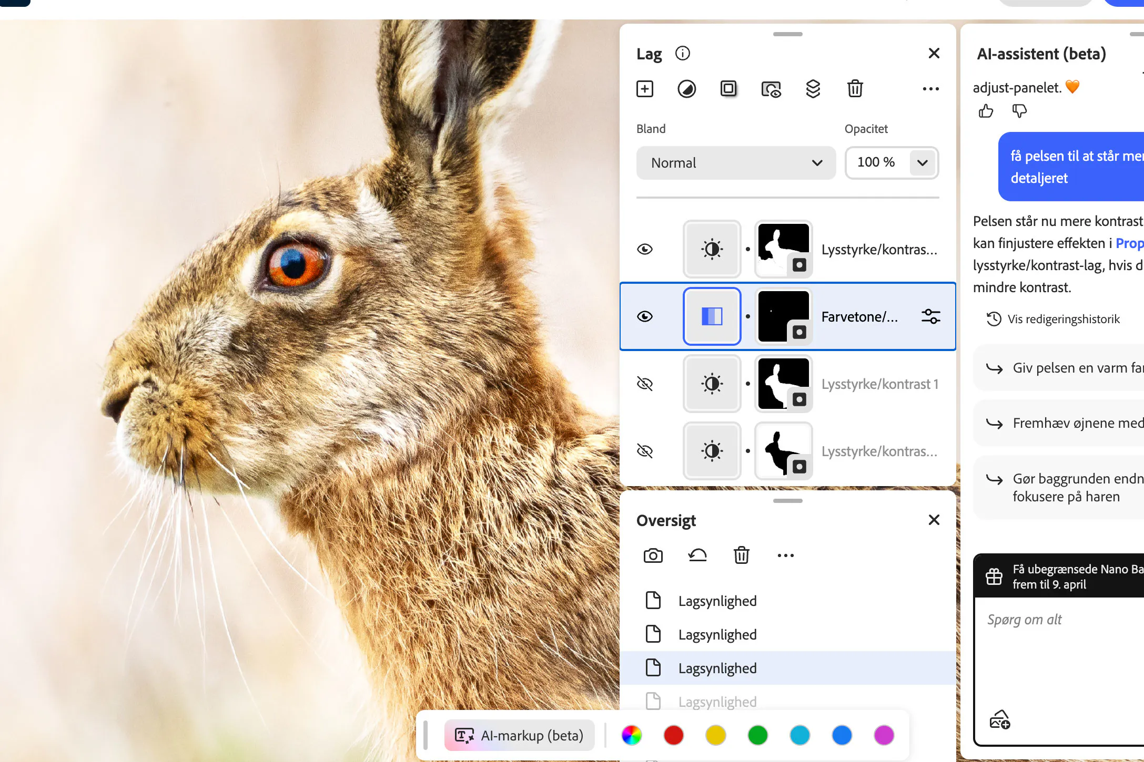Click the thumbs up feedback icon
Screen dimensions: 1144x762
coord(986,111)
